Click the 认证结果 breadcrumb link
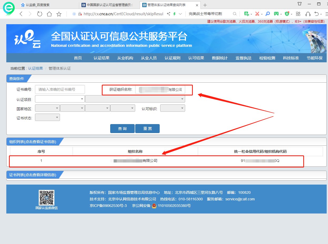The image size is (328, 244). click(36, 68)
